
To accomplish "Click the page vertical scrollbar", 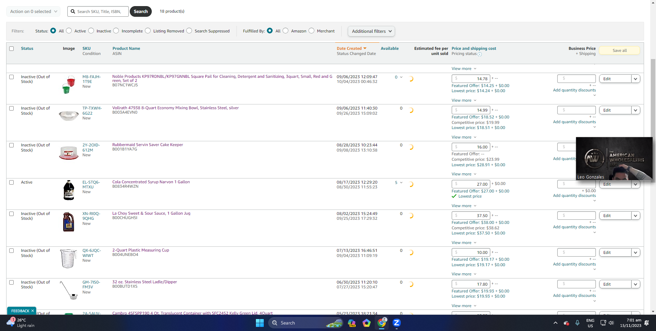I will (653, 120).
